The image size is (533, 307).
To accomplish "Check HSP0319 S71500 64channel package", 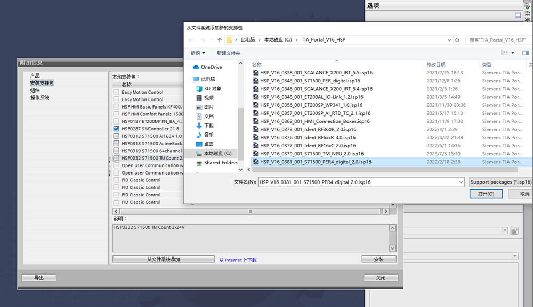I will 116,151.
